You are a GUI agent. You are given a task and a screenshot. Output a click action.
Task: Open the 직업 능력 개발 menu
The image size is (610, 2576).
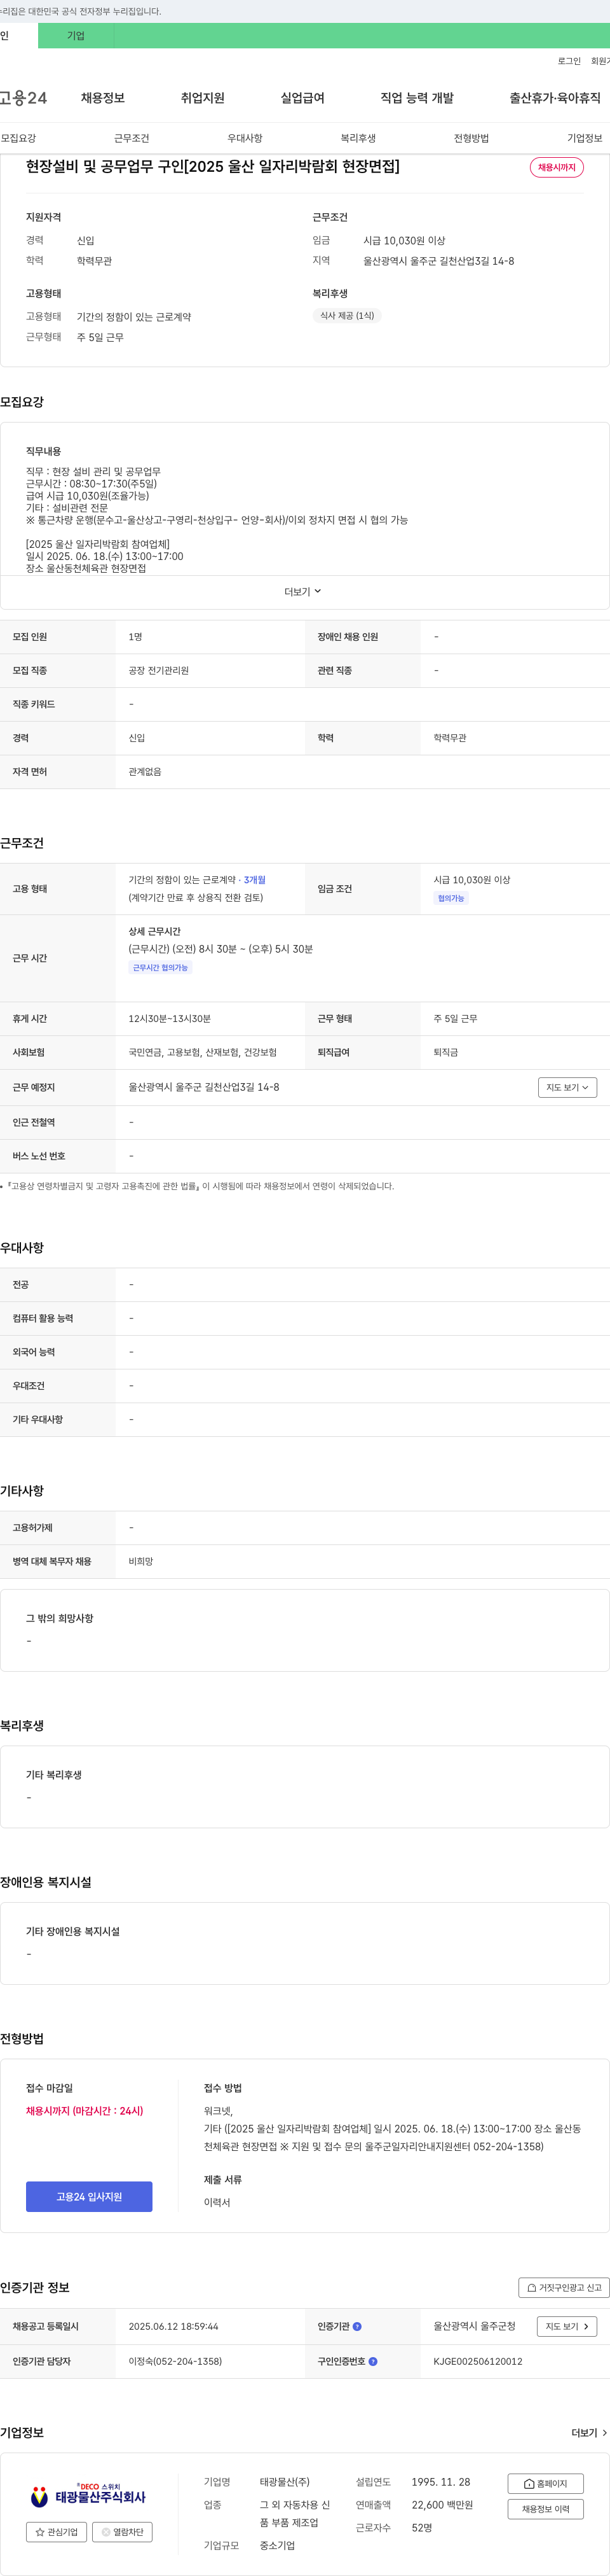(x=417, y=98)
